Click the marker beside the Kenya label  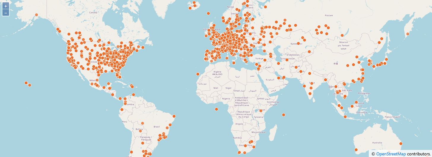click(260, 111)
